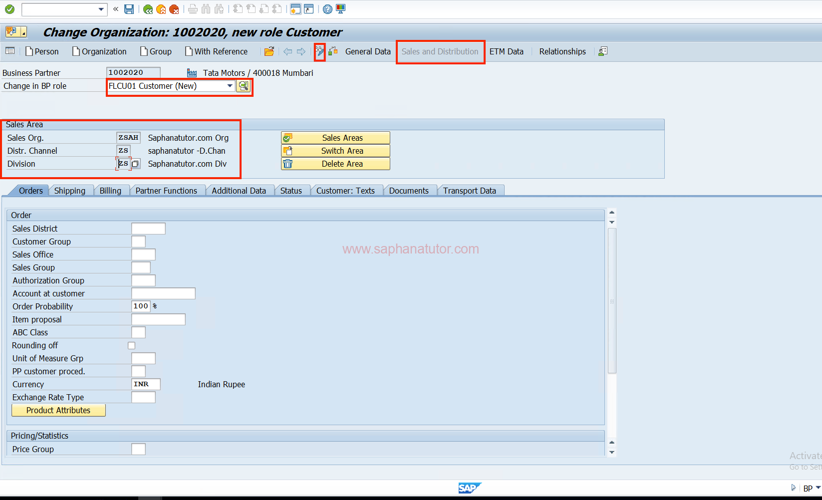
Task: Go back with green Back icon
Action: (148, 9)
